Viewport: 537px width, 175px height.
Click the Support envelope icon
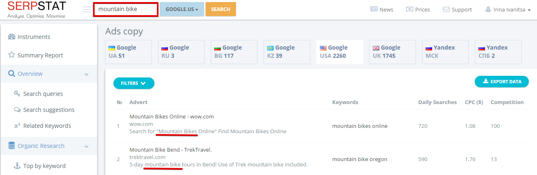click(x=446, y=9)
